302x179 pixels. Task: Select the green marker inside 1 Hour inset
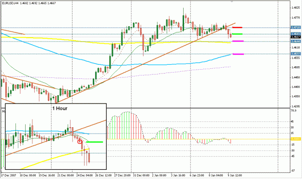(x=95, y=142)
